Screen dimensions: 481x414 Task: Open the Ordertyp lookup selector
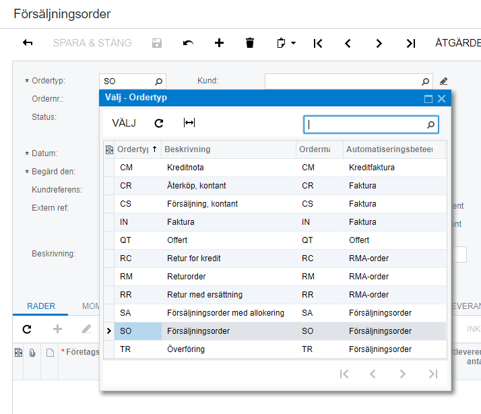pyautogui.click(x=159, y=81)
